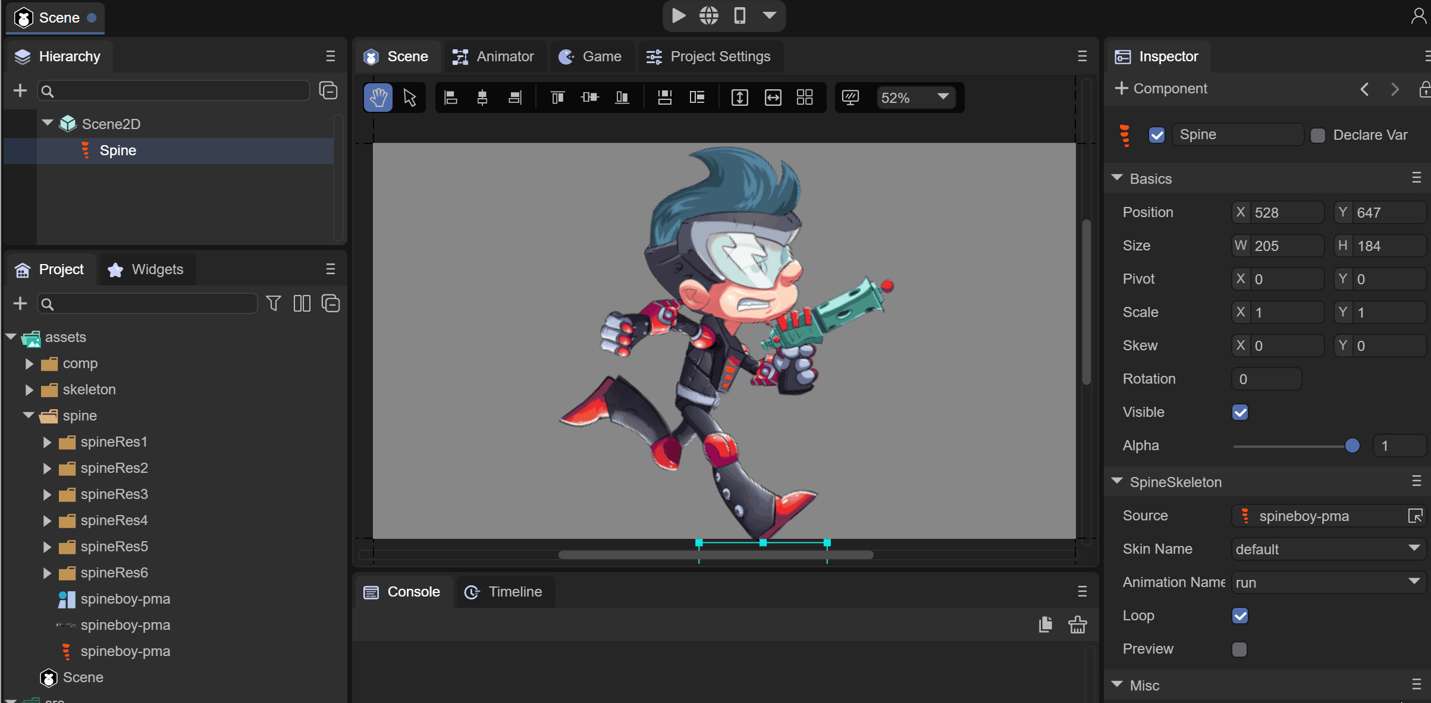This screenshot has width=1431, height=703.
Task: Open the Skin Name dropdown
Action: pos(1328,549)
